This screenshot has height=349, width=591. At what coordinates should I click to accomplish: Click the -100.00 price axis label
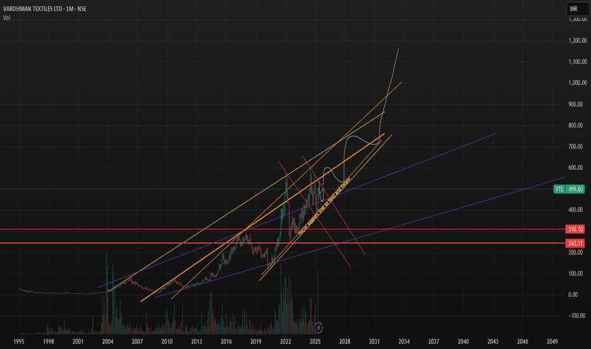[x=578, y=316]
